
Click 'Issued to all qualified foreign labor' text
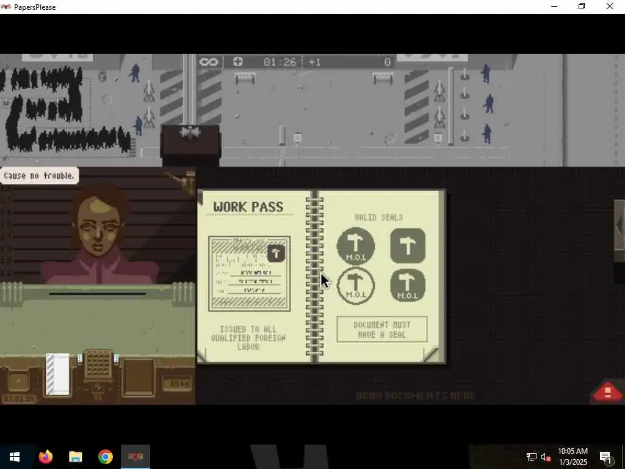coord(248,338)
